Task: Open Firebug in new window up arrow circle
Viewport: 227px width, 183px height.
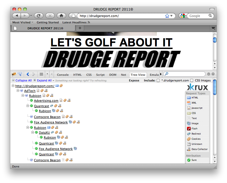Action: [x=213, y=74]
